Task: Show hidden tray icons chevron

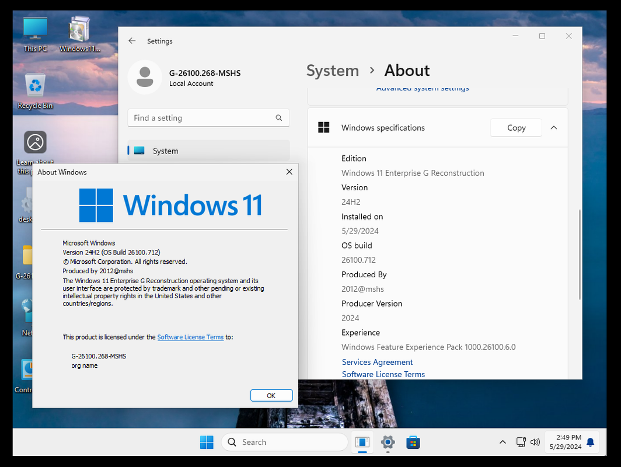Action: 503,442
